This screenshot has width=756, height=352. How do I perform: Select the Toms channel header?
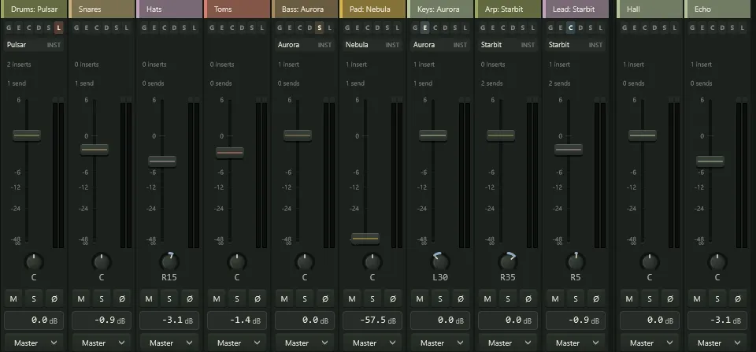[x=237, y=9]
